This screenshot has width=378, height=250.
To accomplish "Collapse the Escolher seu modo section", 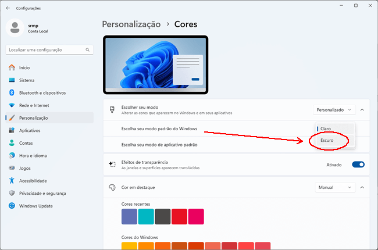I will point(362,110).
